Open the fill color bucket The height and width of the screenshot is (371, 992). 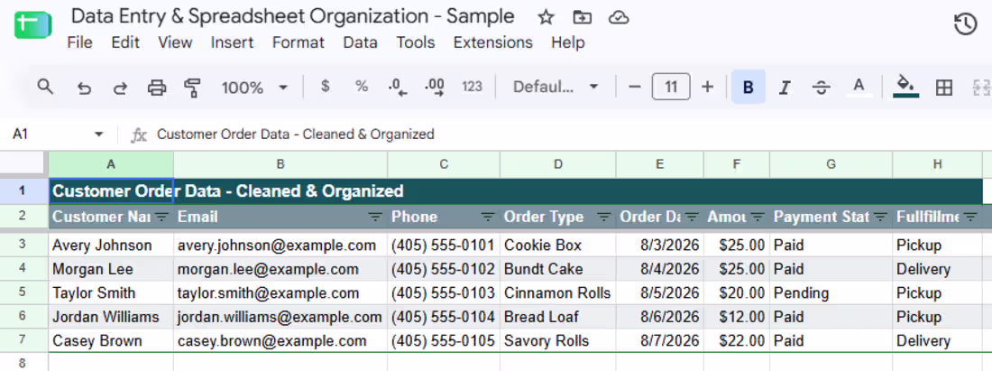point(906,87)
